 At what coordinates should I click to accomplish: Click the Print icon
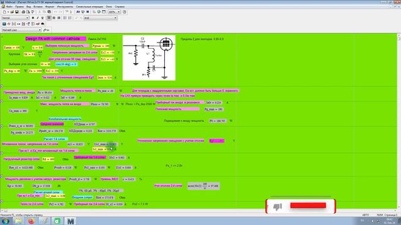click(x=23, y=12)
